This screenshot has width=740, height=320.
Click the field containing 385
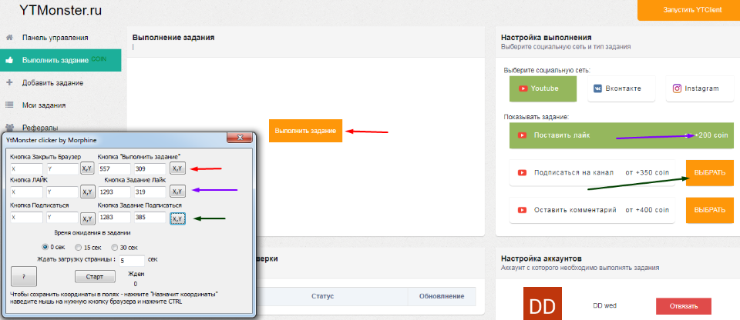pos(150,218)
